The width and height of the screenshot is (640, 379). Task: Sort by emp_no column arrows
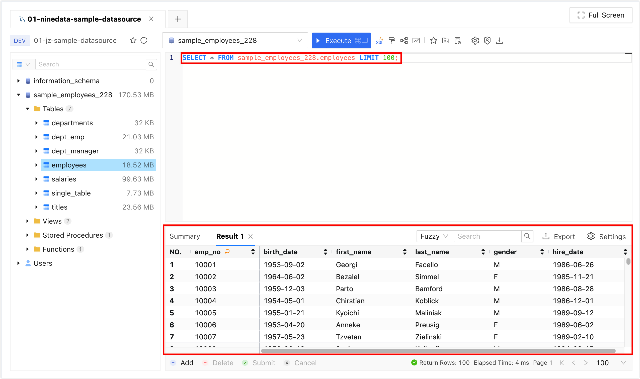(x=253, y=252)
